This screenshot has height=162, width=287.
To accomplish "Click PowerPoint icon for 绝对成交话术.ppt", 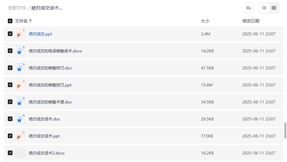I will (x=20, y=136).
